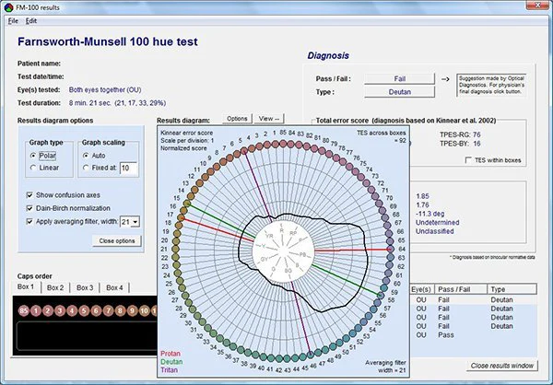Select cap 1 in caps order strip

pos(36,311)
